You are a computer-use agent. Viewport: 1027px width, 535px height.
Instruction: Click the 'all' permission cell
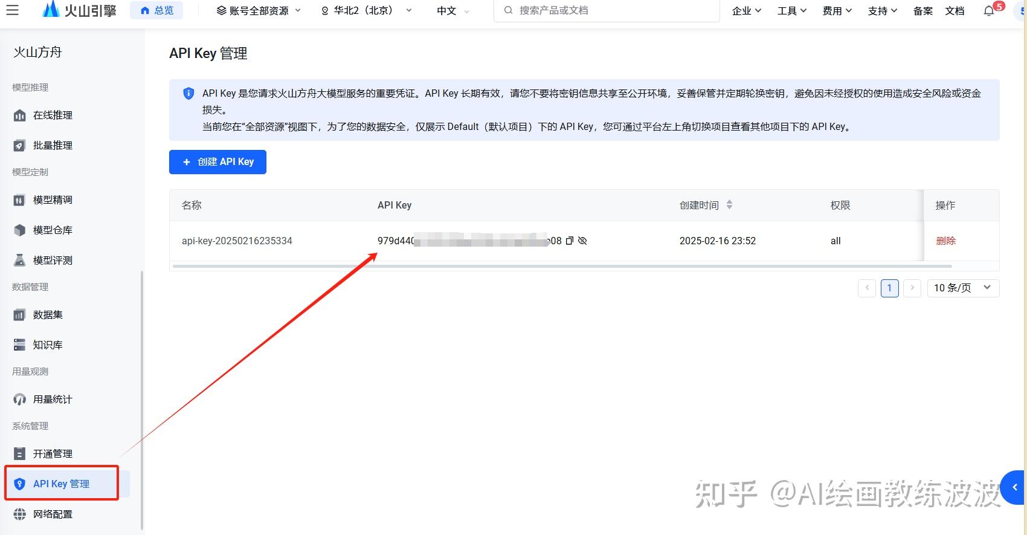[835, 241]
